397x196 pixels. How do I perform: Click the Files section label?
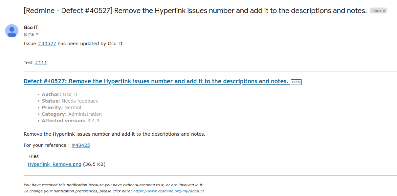coord(33,156)
